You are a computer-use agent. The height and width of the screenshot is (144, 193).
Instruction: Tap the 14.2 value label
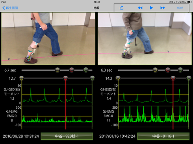(109, 78)
